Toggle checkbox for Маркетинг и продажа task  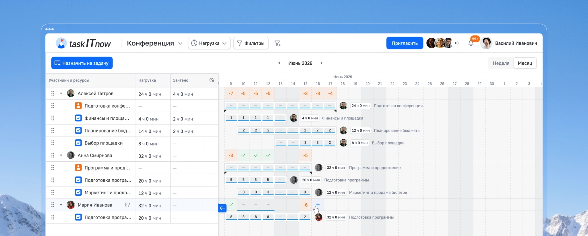click(78, 192)
